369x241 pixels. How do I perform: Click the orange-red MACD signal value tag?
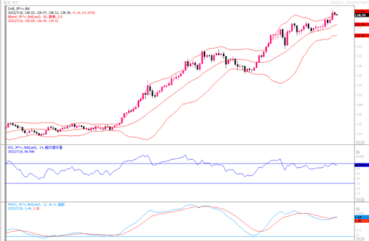pyautogui.click(x=362, y=221)
